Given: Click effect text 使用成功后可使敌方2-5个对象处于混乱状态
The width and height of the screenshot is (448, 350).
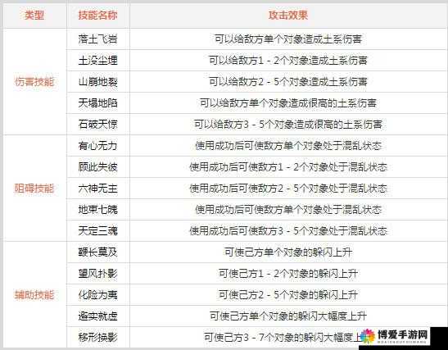Looking at the screenshot, I should pyautogui.click(x=288, y=189).
